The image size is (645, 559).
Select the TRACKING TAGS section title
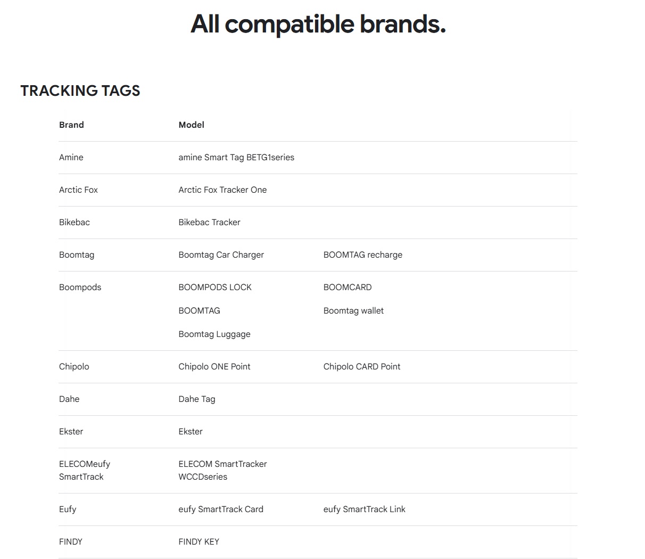(80, 91)
